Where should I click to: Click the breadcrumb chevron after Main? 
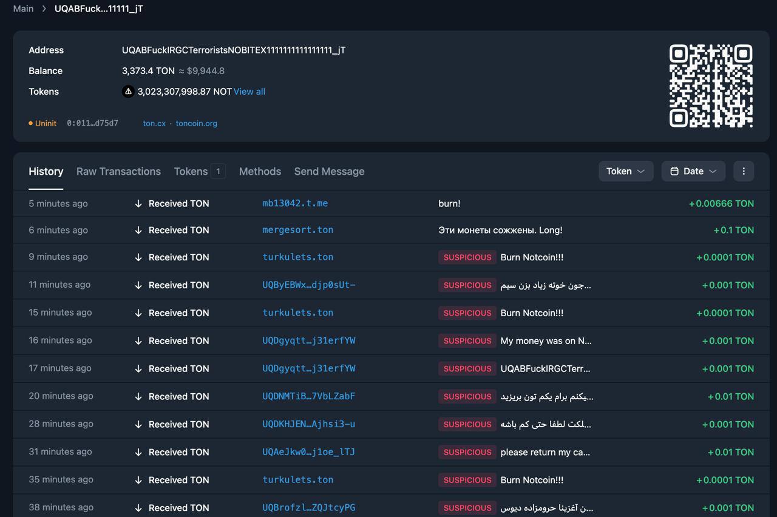click(x=44, y=8)
